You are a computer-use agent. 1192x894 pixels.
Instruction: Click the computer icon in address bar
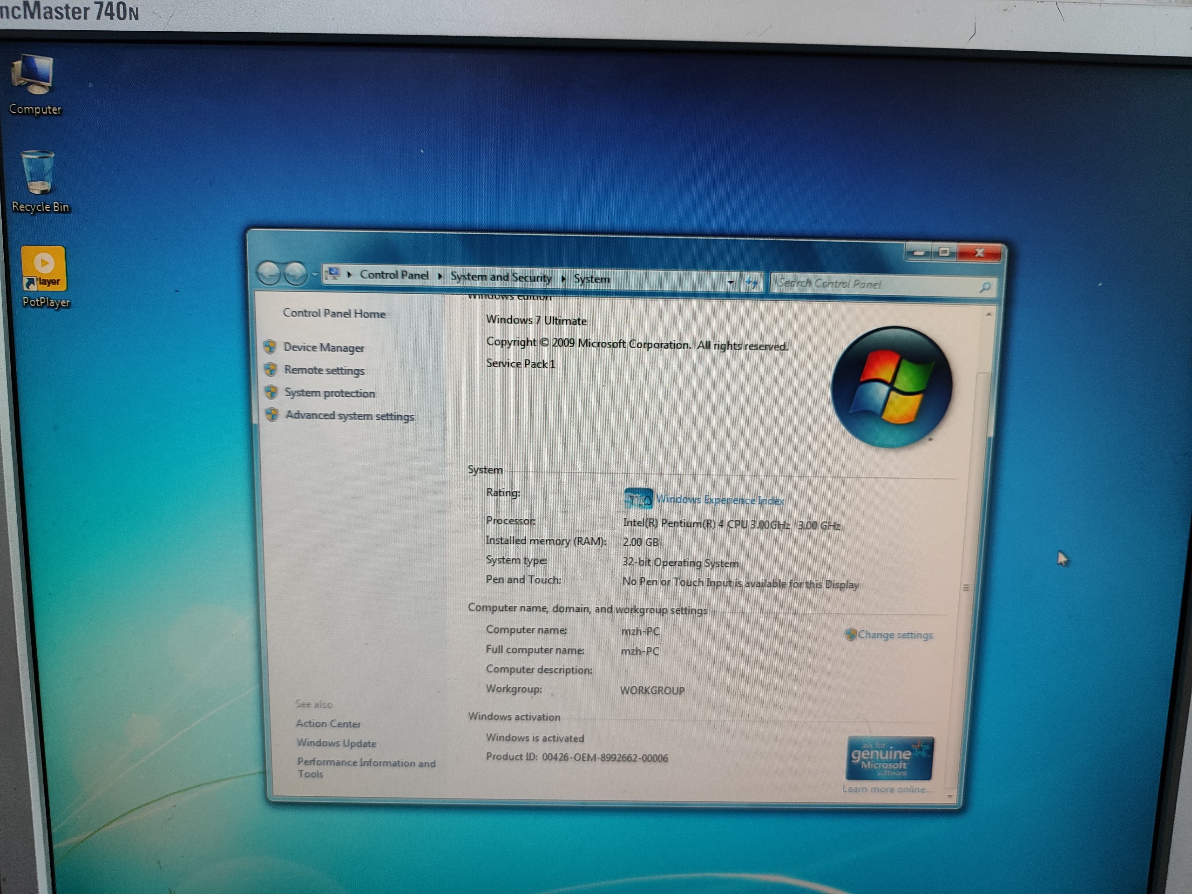333,274
